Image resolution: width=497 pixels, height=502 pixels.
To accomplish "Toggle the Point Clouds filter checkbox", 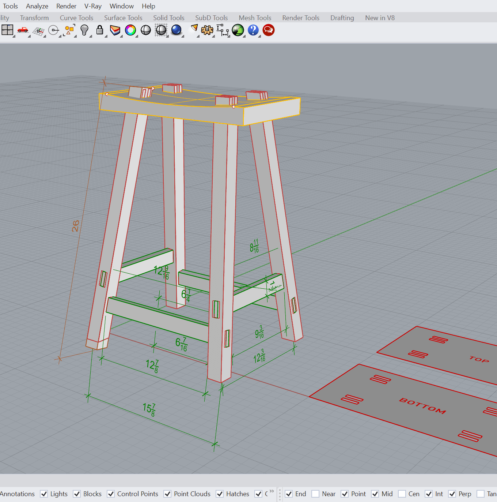I will click(x=167, y=494).
